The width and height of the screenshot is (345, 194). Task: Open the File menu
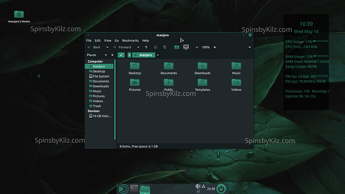click(x=89, y=40)
